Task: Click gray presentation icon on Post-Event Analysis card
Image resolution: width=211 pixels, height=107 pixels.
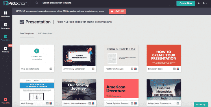Action: pos(132,69)
